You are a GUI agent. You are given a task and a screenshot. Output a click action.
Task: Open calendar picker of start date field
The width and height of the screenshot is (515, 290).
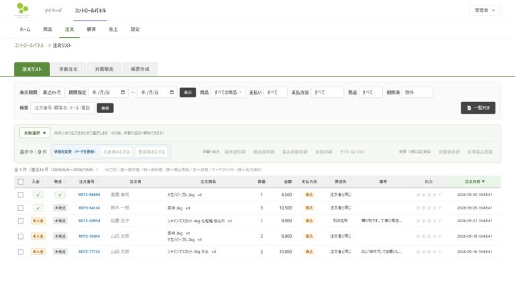tap(123, 93)
